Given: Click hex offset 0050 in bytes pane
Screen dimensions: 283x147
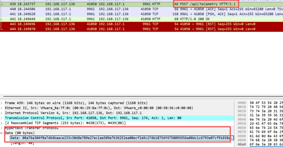Looking at the screenshot, I should [x=242, y=123].
